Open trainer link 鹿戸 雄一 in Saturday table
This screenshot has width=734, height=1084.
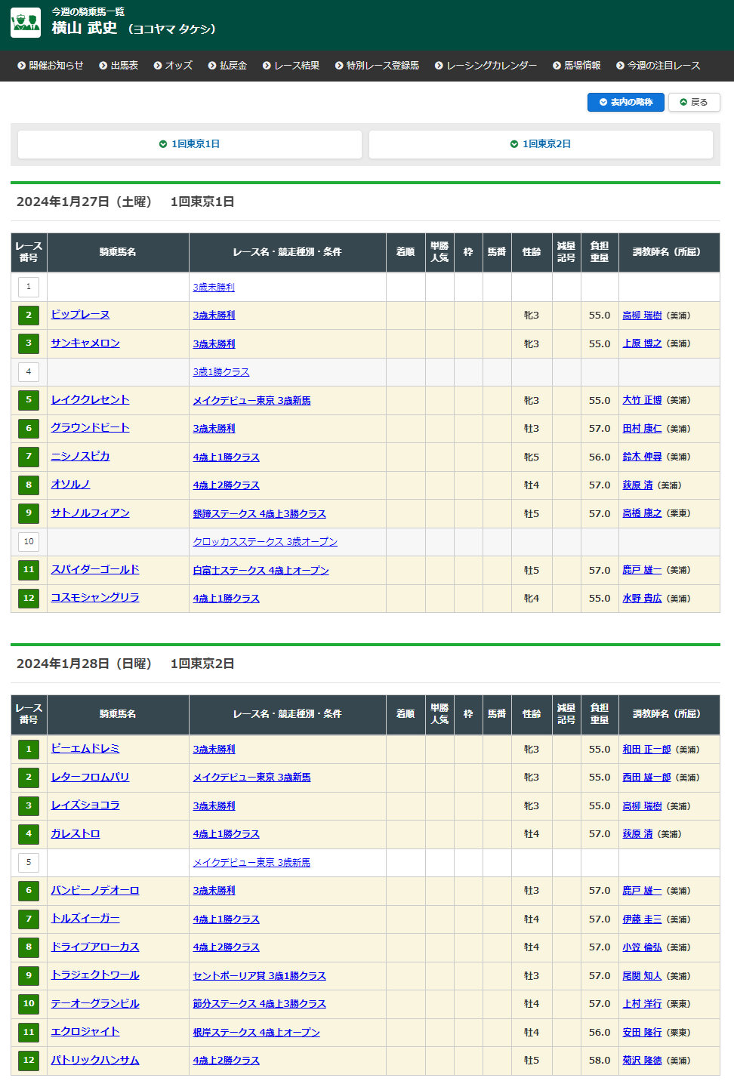click(x=642, y=571)
